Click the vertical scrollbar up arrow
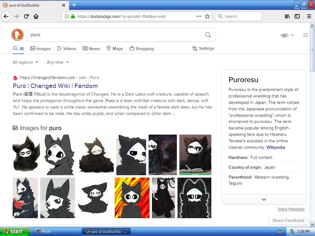 click(312, 25)
